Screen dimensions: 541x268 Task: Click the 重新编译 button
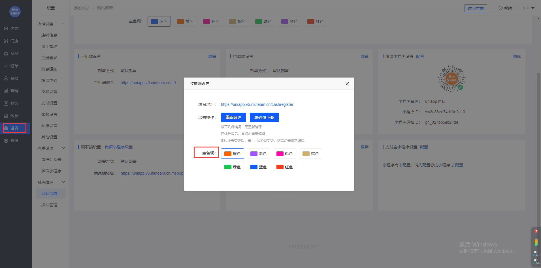click(x=233, y=117)
